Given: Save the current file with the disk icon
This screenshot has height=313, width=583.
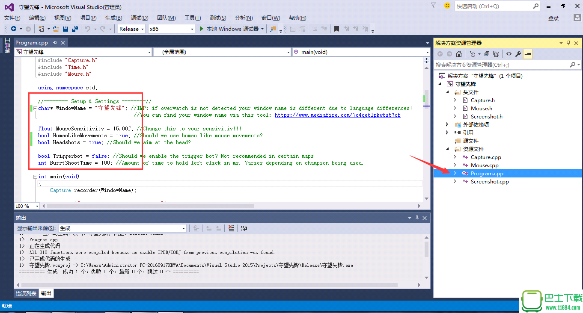Looking at the screenshot, I should 65,29.
